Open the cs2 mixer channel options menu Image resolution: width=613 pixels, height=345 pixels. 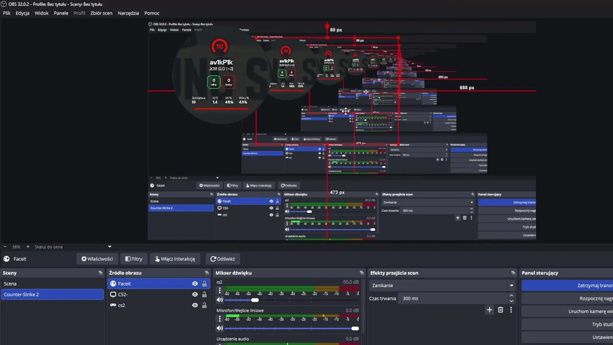point(220,290)
